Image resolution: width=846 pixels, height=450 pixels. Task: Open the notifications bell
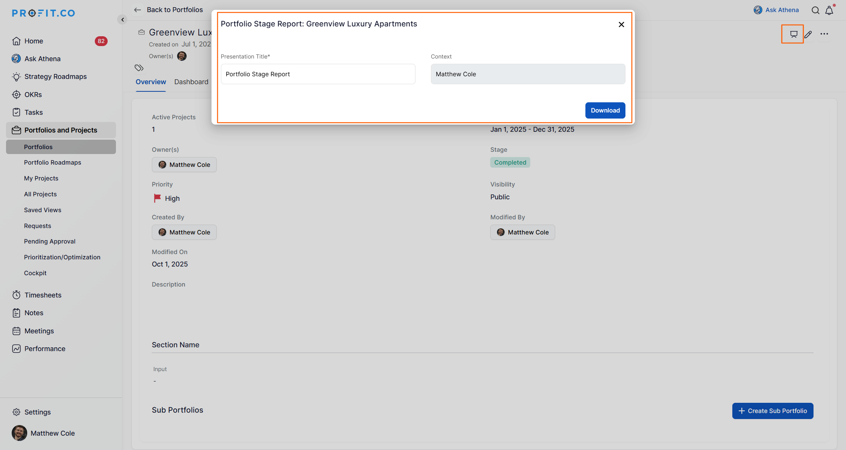tap(829, 10)
